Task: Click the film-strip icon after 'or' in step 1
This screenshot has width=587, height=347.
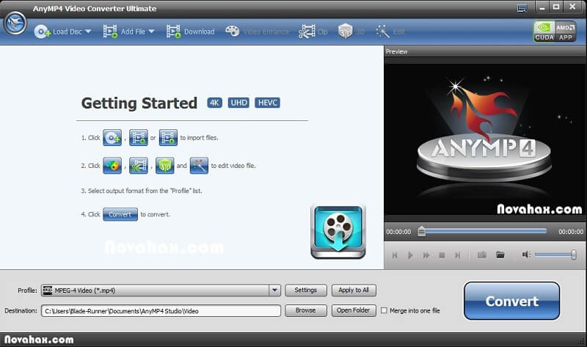Action: 168,138
